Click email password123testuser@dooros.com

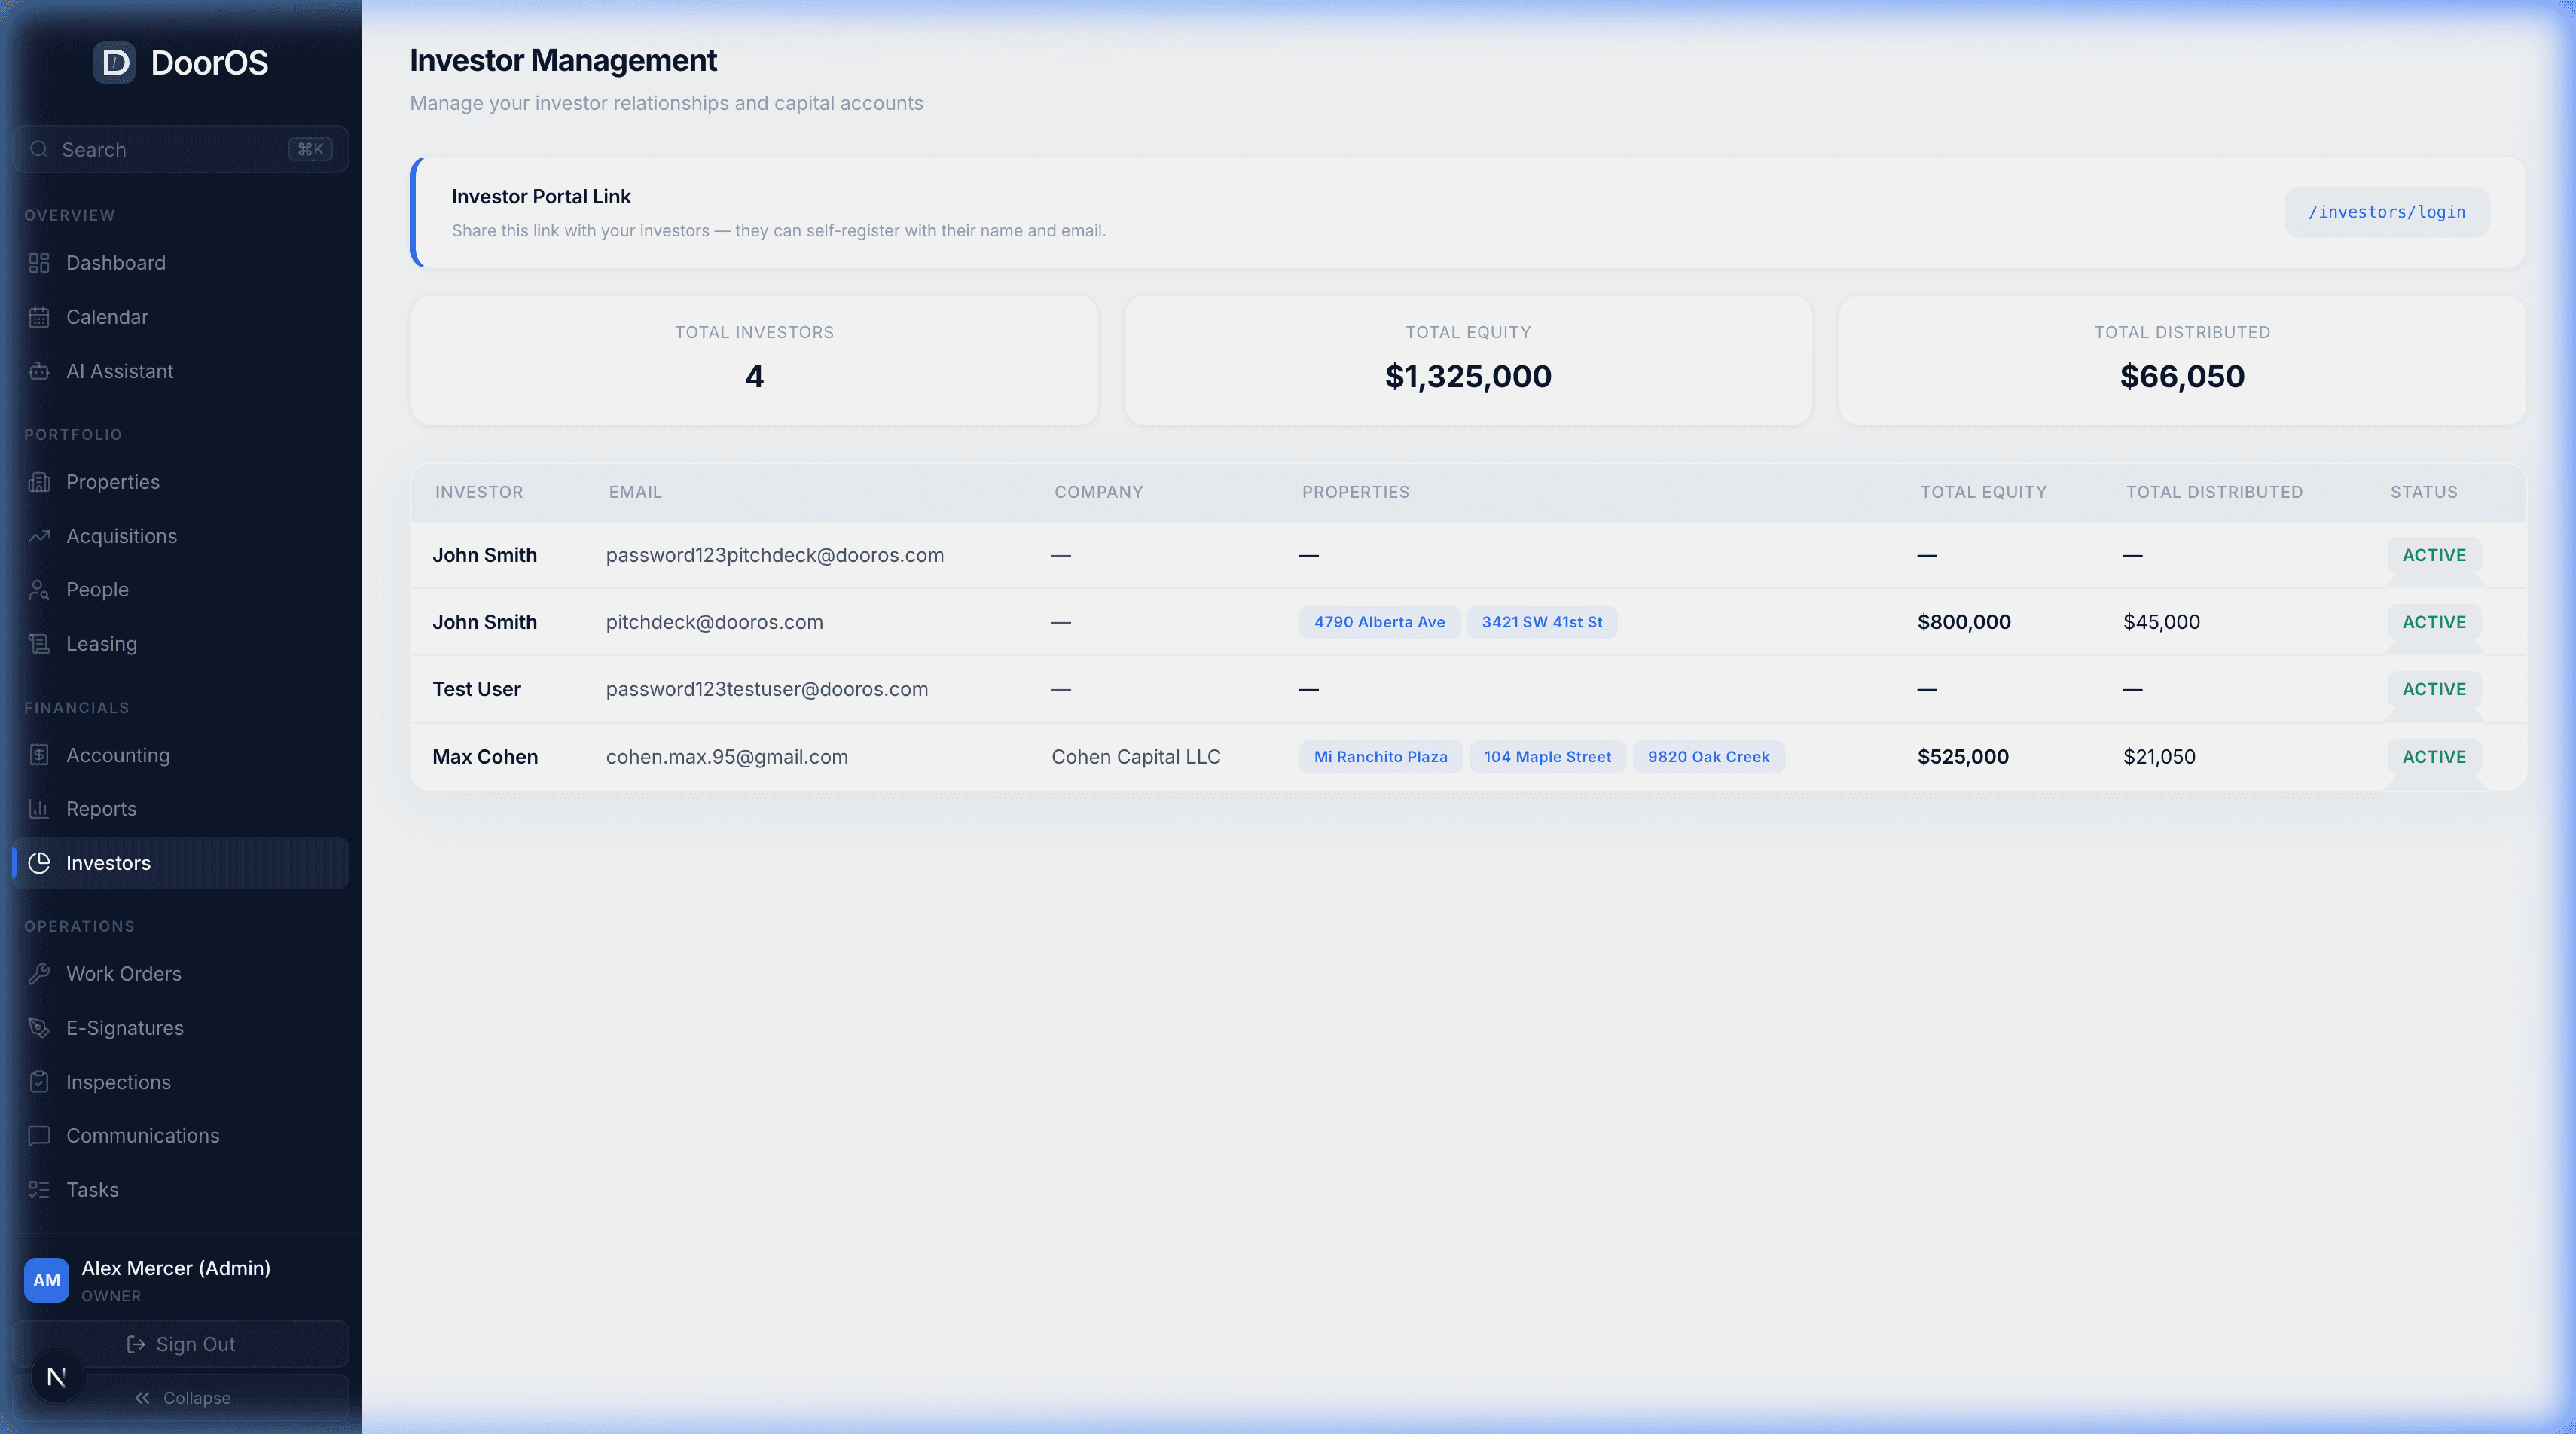pyautogui.click(x=766, y=689)
